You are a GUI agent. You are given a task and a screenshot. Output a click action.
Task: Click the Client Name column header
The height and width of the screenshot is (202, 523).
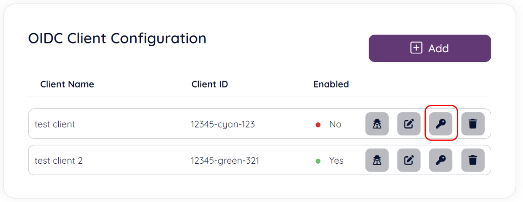pyautogui.click(x=67, y=84)
